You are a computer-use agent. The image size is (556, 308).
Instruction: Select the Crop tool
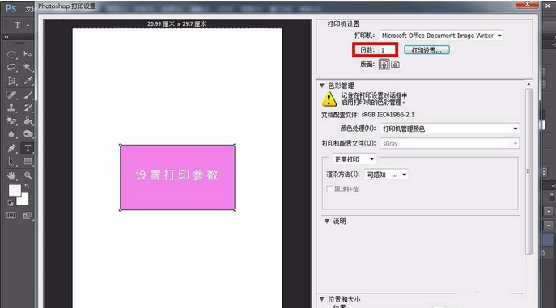pyautogui.click(x=11, y=81)
